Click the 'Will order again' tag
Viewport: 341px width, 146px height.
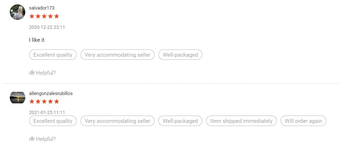click(x=303, y=121)
